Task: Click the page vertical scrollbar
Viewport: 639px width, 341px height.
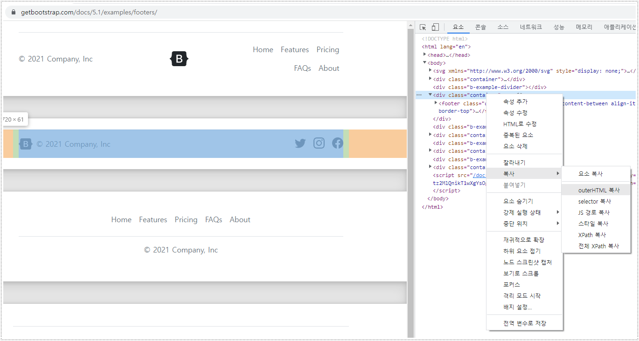Action: [411, 179]
